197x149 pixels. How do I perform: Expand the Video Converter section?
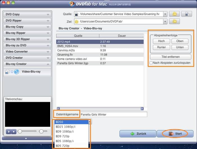[27, 52]
